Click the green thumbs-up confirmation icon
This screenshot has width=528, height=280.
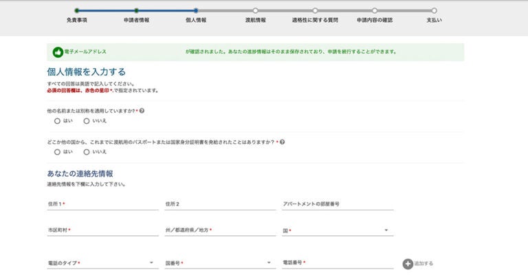click(x=58, y=52)
